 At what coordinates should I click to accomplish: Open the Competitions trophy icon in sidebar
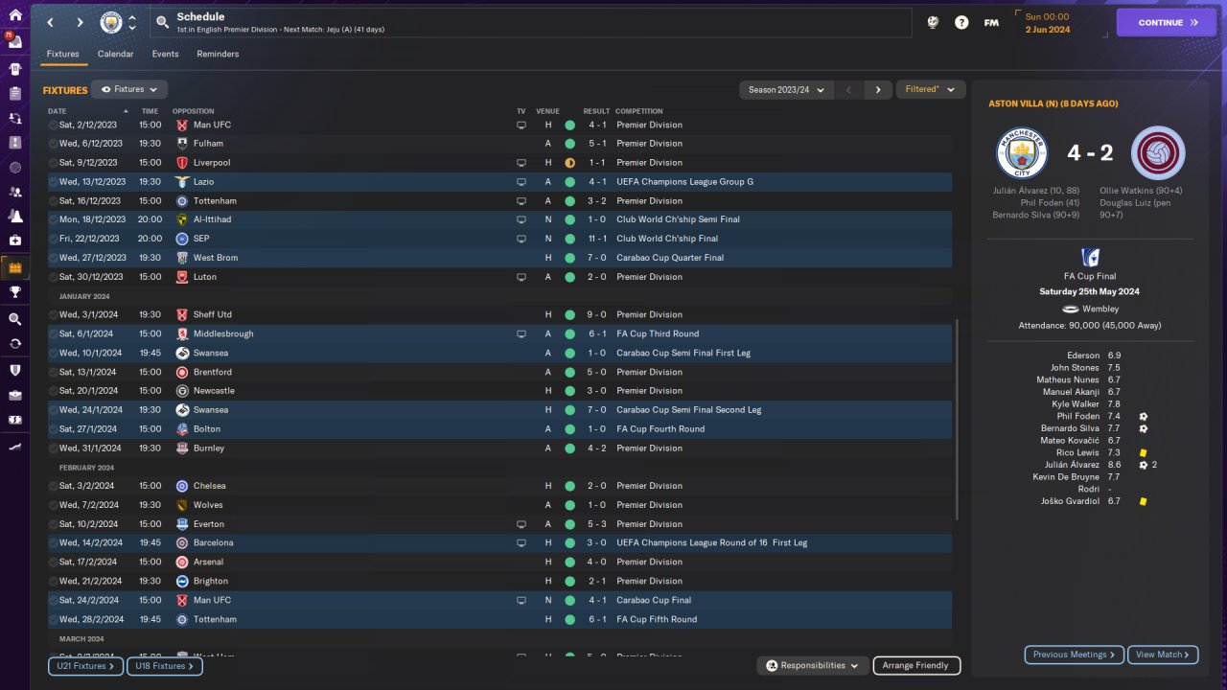(x=14, y=292)
